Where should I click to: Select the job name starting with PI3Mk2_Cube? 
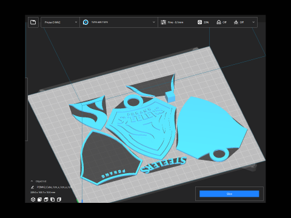pos(54,187)
